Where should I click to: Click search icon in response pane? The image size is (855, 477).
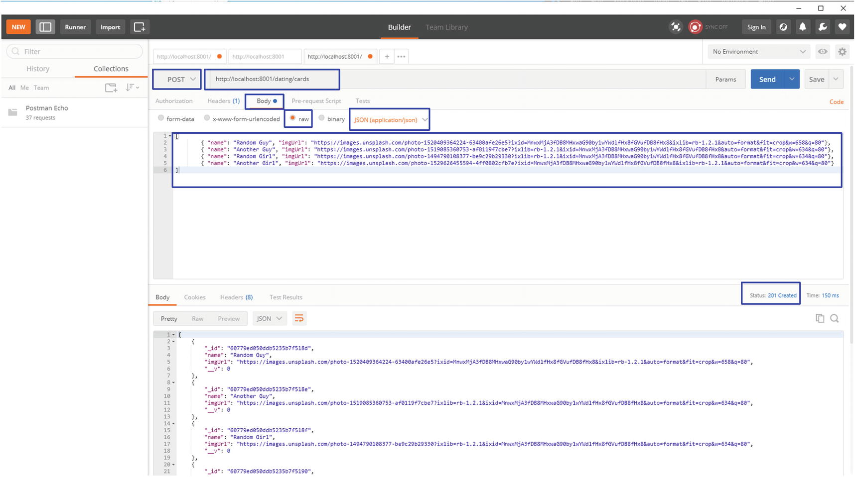(835, 318)
